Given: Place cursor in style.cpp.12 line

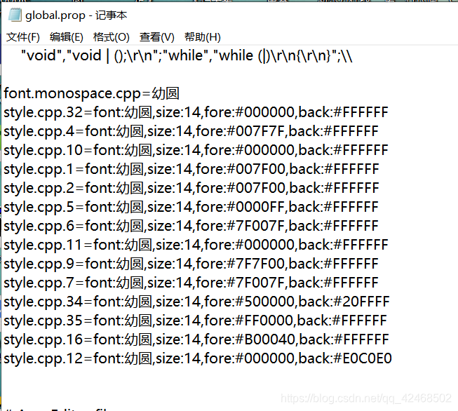Looking at the screenshot, I should pos(198,358).
